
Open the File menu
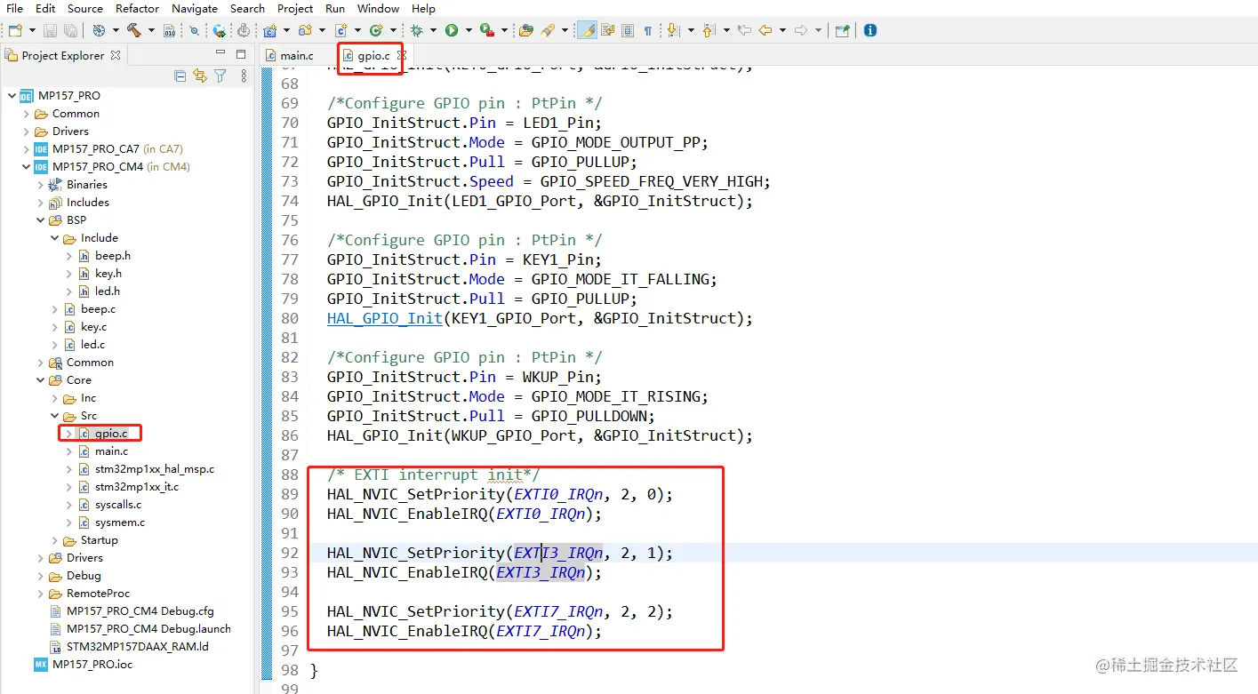pos(14,8)
